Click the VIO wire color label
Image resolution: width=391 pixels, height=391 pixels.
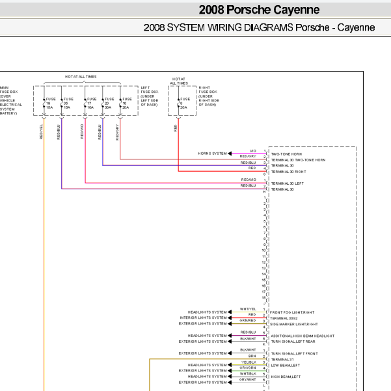click(x=253, y=151)
